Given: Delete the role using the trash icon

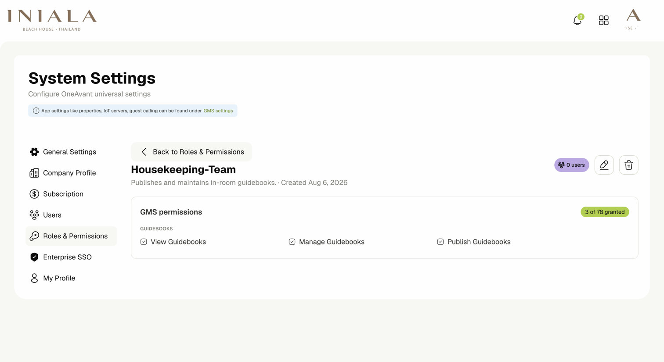Looking at the screenshot, I should [629, 165].
